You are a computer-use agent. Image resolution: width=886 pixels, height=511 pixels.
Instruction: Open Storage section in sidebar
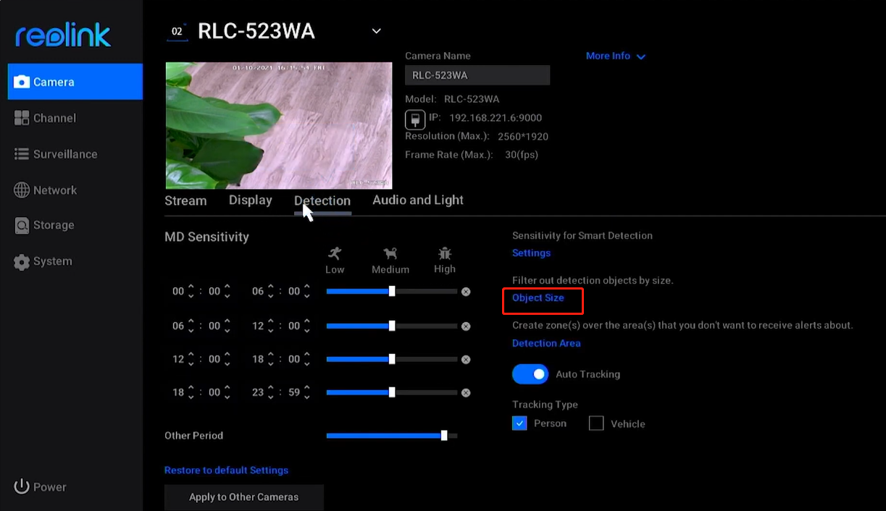[44, 225]
